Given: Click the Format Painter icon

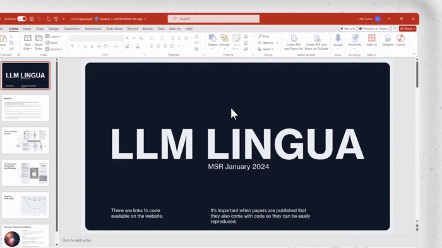Looking at the screenshot, I should (11, 49).
